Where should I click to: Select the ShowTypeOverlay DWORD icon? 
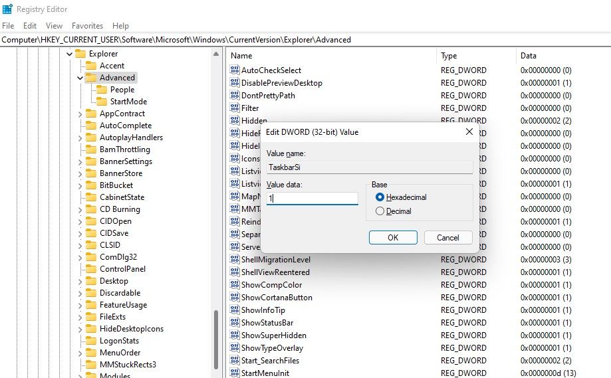pos(235,347)
